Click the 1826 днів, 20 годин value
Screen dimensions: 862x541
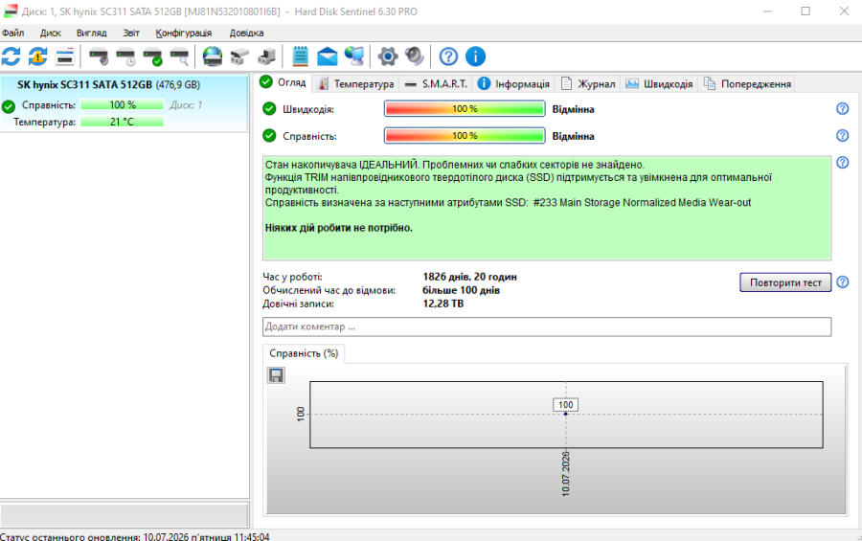[x=469, y=277]
